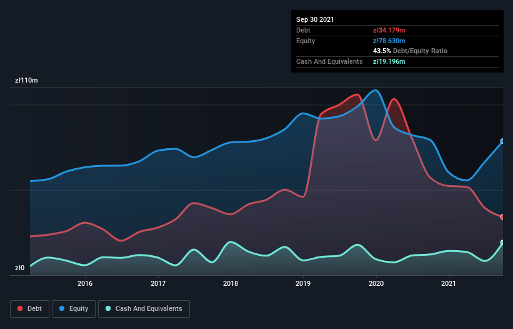Click the 2018 x-axis label

pyautogui.click(x=231, y=283)
